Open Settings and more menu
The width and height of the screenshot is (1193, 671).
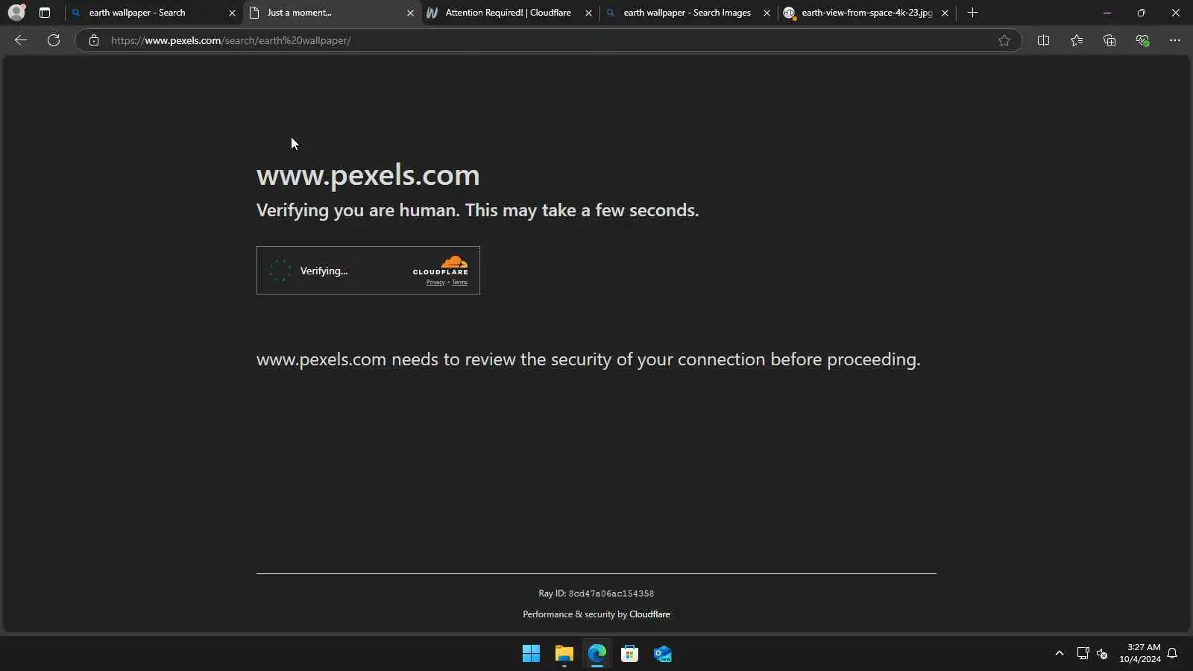point(1175,40)
